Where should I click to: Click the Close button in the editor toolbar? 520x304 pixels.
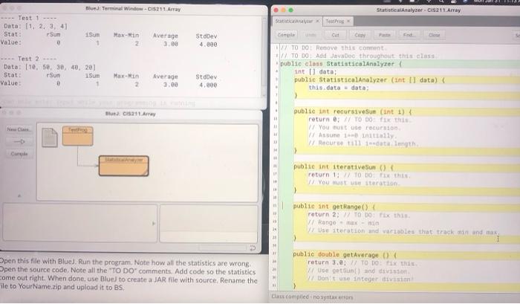point(434,35)
